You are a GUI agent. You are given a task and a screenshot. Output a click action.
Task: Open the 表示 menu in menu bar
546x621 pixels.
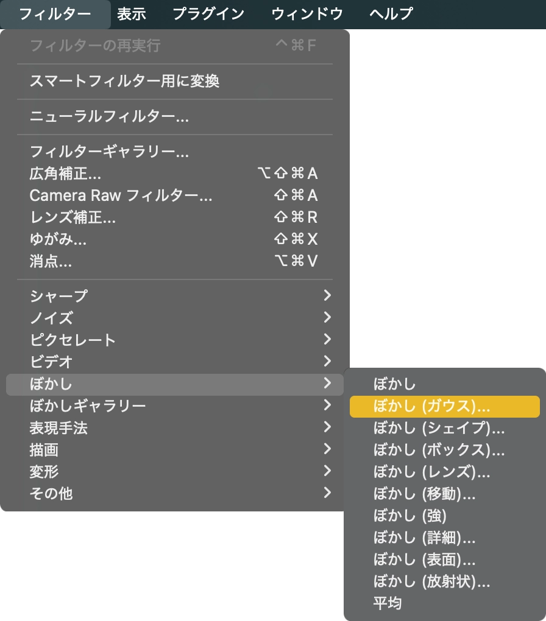[x=132, y=13]
